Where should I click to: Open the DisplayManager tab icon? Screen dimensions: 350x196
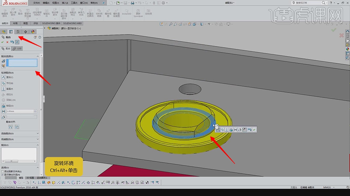[x=33, y=32]
